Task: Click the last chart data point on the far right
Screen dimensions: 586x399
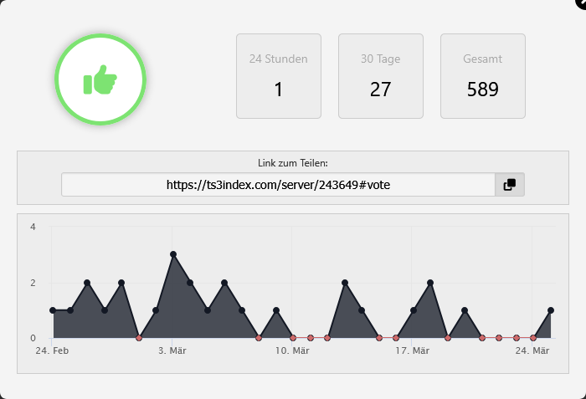Action: 551,310
